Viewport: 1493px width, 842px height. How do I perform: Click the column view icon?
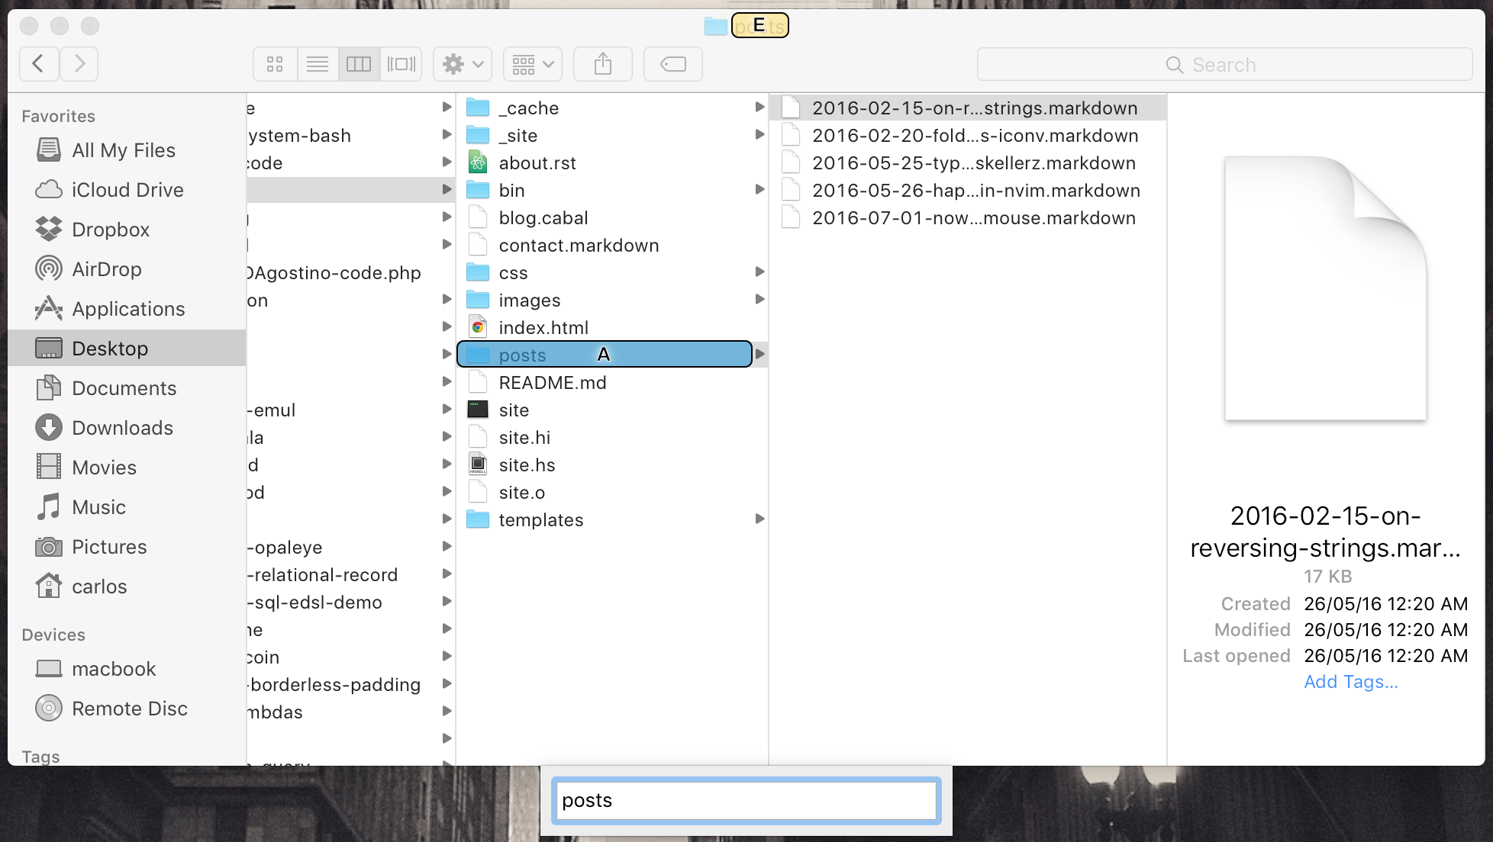click(359, 63)
